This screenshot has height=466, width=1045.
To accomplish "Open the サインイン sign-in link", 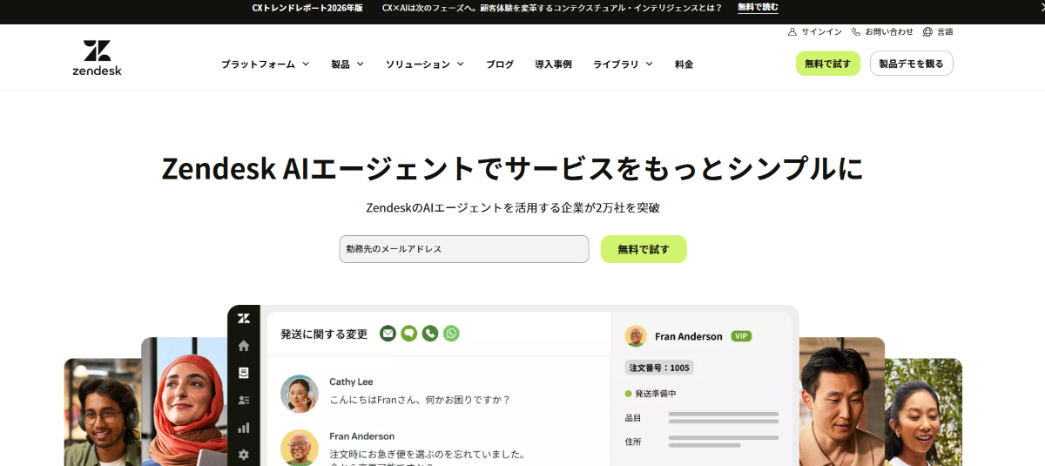I will pyautogui.click(x=815, y=31).
